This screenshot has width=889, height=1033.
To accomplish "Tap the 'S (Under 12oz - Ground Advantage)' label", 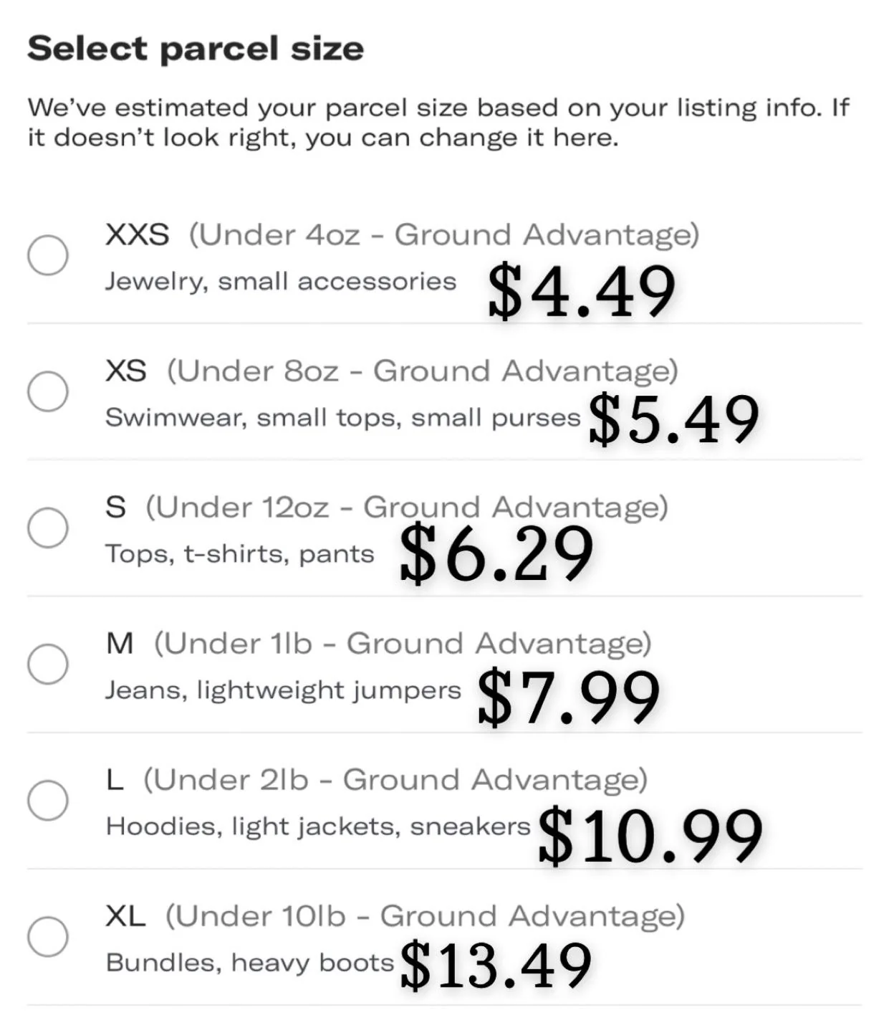I will (x=386, y=507).
